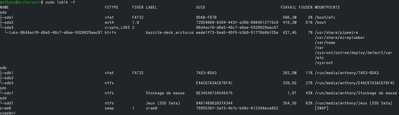This screenshot has height=115, width=399.
Task: Click the /sysroot/ostree/deploy/default/var path
Action: pyautogui.click(x=353, y=53)
